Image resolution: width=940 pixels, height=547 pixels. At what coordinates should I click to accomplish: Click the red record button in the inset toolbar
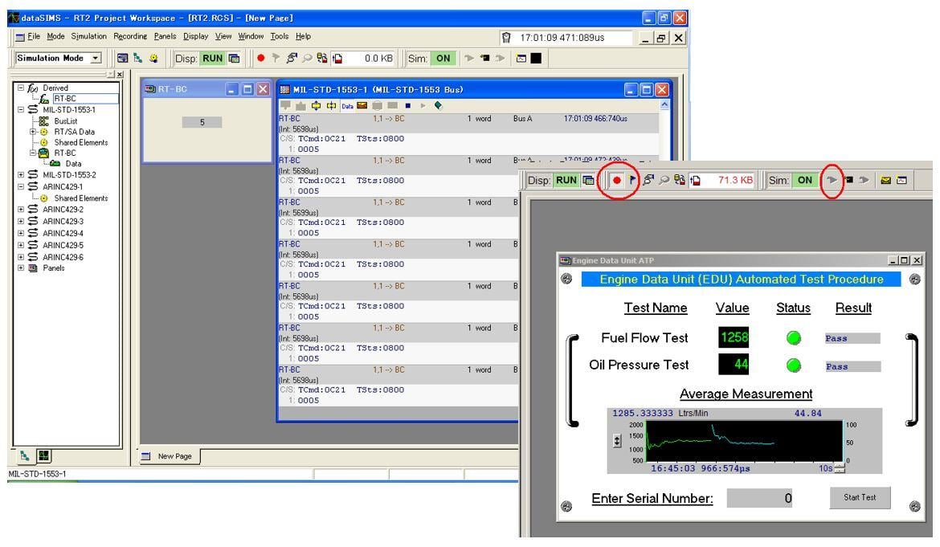coord(617,181)
